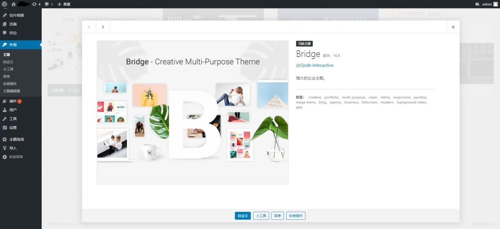Open the 小工具 submenu item in sidebar

(x=8, y=69)
